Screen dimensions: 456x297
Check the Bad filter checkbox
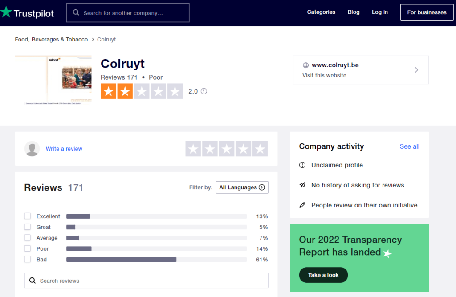click(27, 259)
